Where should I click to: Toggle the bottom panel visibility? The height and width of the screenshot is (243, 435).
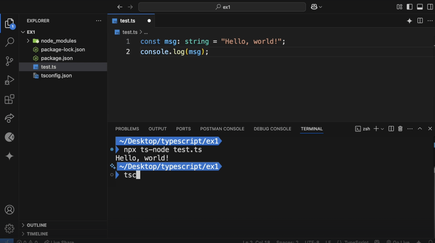tap(420, 7)
